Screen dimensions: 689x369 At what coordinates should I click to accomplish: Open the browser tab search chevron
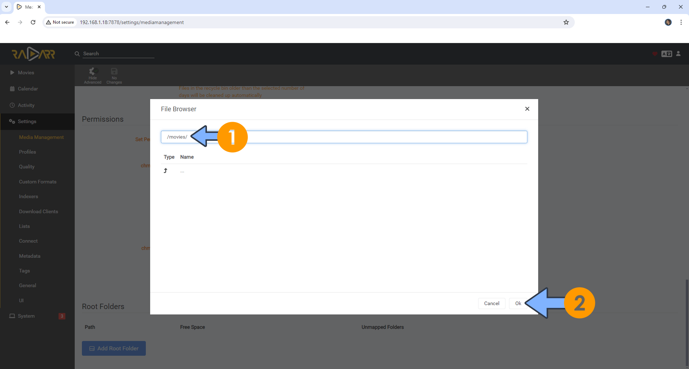coord(6,6)
